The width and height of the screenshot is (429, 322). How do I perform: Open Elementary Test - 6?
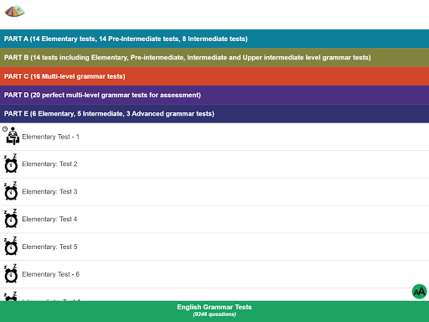point(214,274)
